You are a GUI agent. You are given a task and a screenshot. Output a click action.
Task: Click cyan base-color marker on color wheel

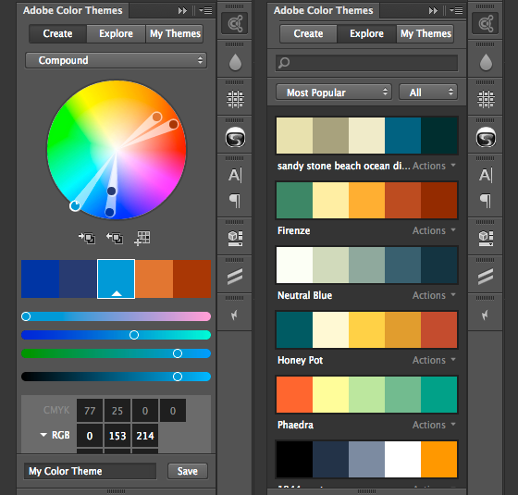click(75, 205)
